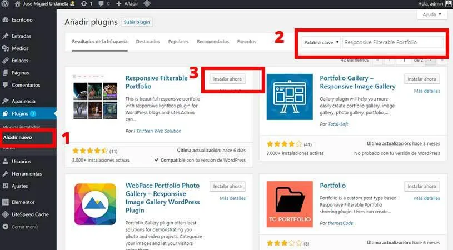453x250 pixels.
Task: Click the WordPress logo in admin bar
Action: (x=5, y=4)
